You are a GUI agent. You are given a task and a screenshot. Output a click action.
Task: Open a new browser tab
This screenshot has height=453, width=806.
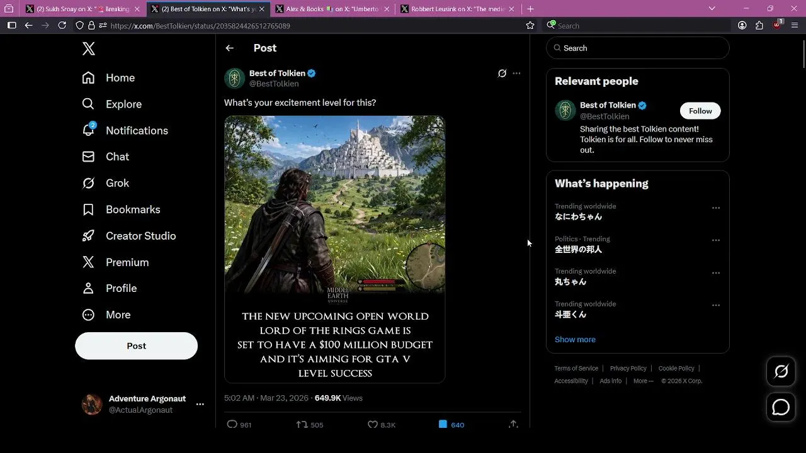click(530, 9)
